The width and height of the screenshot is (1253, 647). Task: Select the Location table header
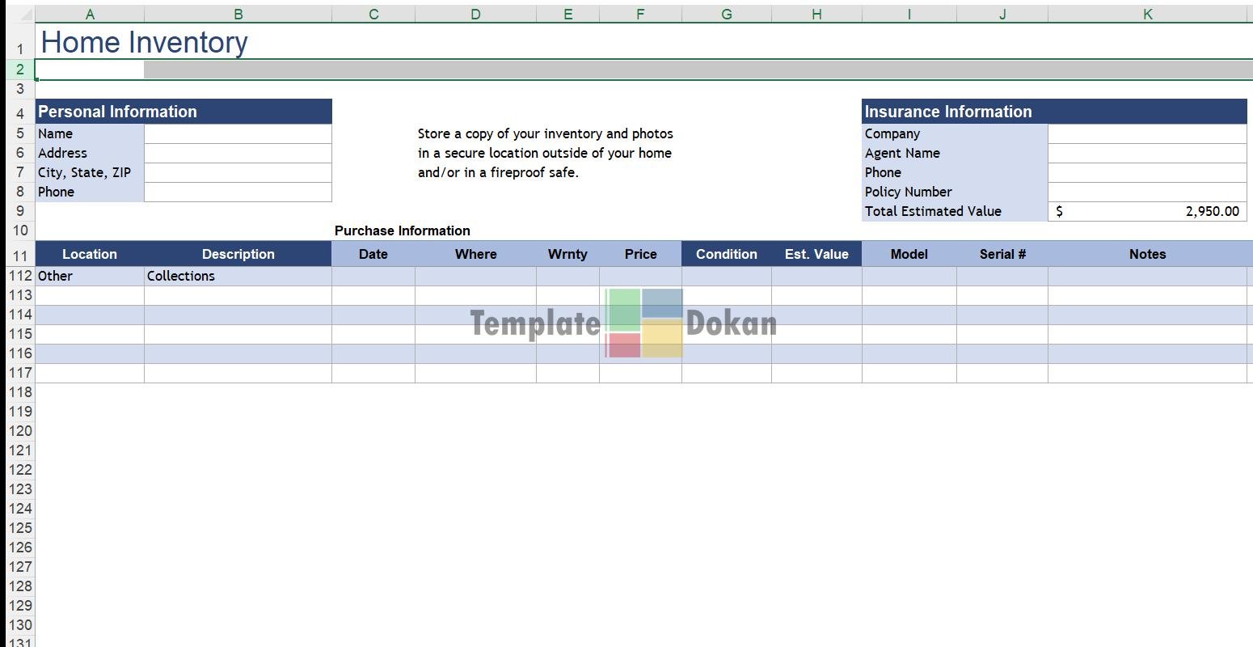coord(90,254)
